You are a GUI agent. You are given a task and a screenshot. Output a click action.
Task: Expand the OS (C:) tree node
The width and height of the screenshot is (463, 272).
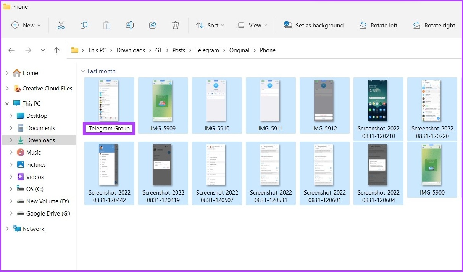(x=11, y=189)
